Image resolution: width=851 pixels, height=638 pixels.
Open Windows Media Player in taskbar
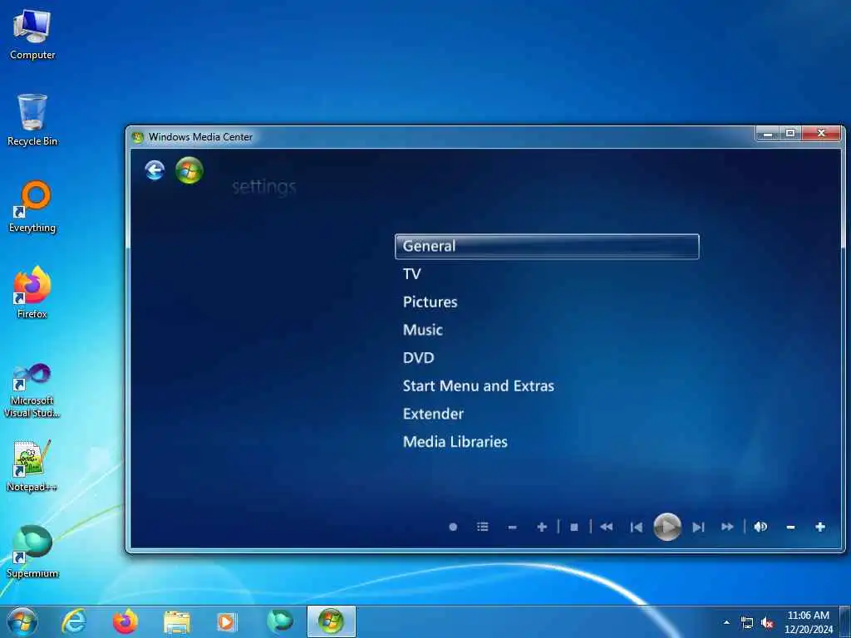226,621
